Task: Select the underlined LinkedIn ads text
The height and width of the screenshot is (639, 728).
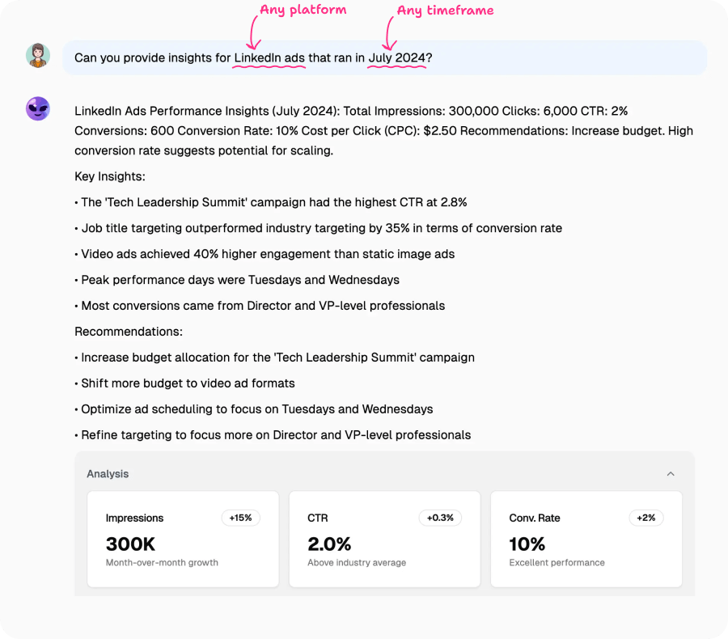Action: click(269, 57)
